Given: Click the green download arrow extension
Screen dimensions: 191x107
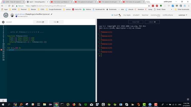Looking at the screenshot, I should click(x=161, y=6).
